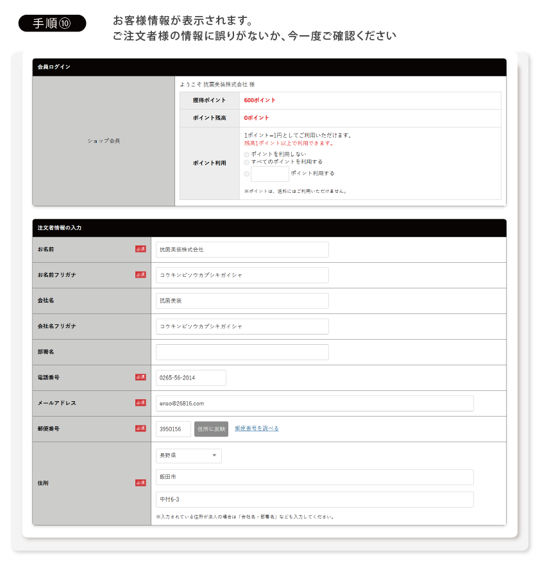540x564 pixels.
Task: Click the 手順⑩ step label badge
Action: click(51, 24)
